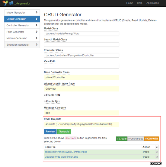Click the chevron arrow beside Model Generator
Viewport: 166px width, 167px height.
(37, 12)
